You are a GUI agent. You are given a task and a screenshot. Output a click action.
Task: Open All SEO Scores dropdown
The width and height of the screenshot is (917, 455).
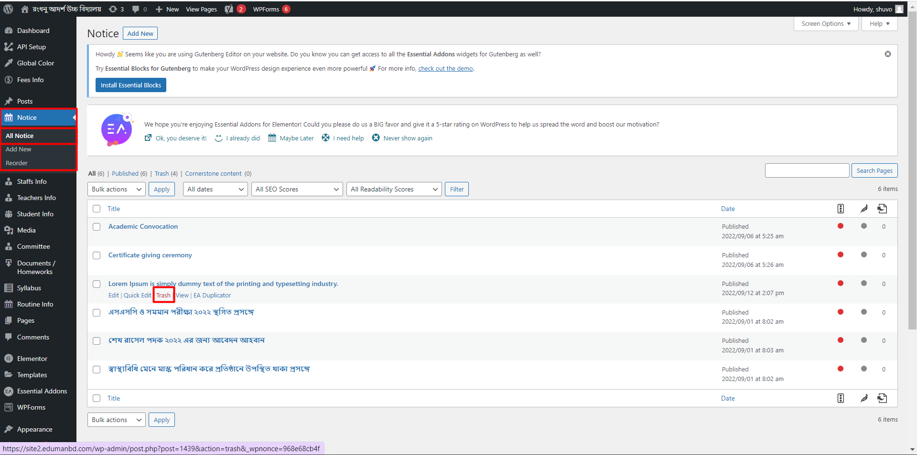click(x=297, y=189)
